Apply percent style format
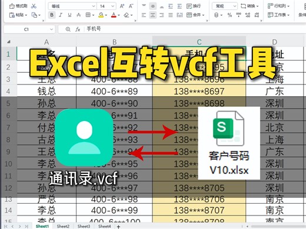306x229 pixels. click(229, 15)
